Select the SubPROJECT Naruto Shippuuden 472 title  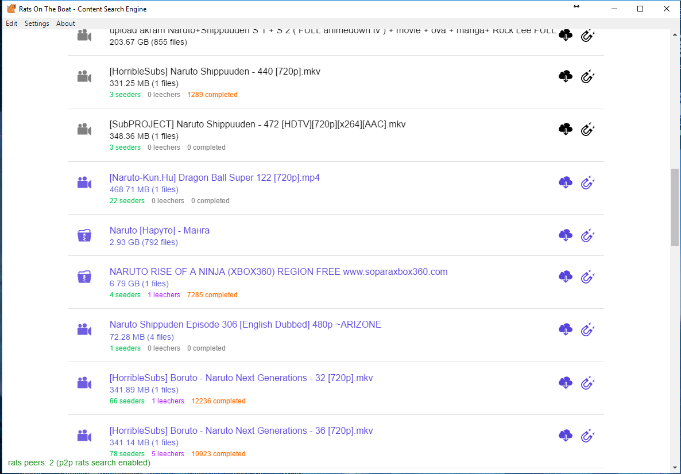click(257, 125)
